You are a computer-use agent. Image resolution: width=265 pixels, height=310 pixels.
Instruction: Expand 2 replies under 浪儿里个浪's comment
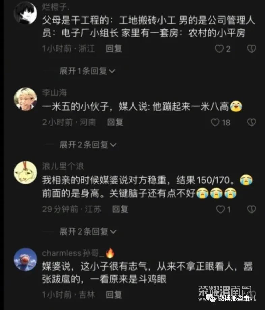pos(88,231)
